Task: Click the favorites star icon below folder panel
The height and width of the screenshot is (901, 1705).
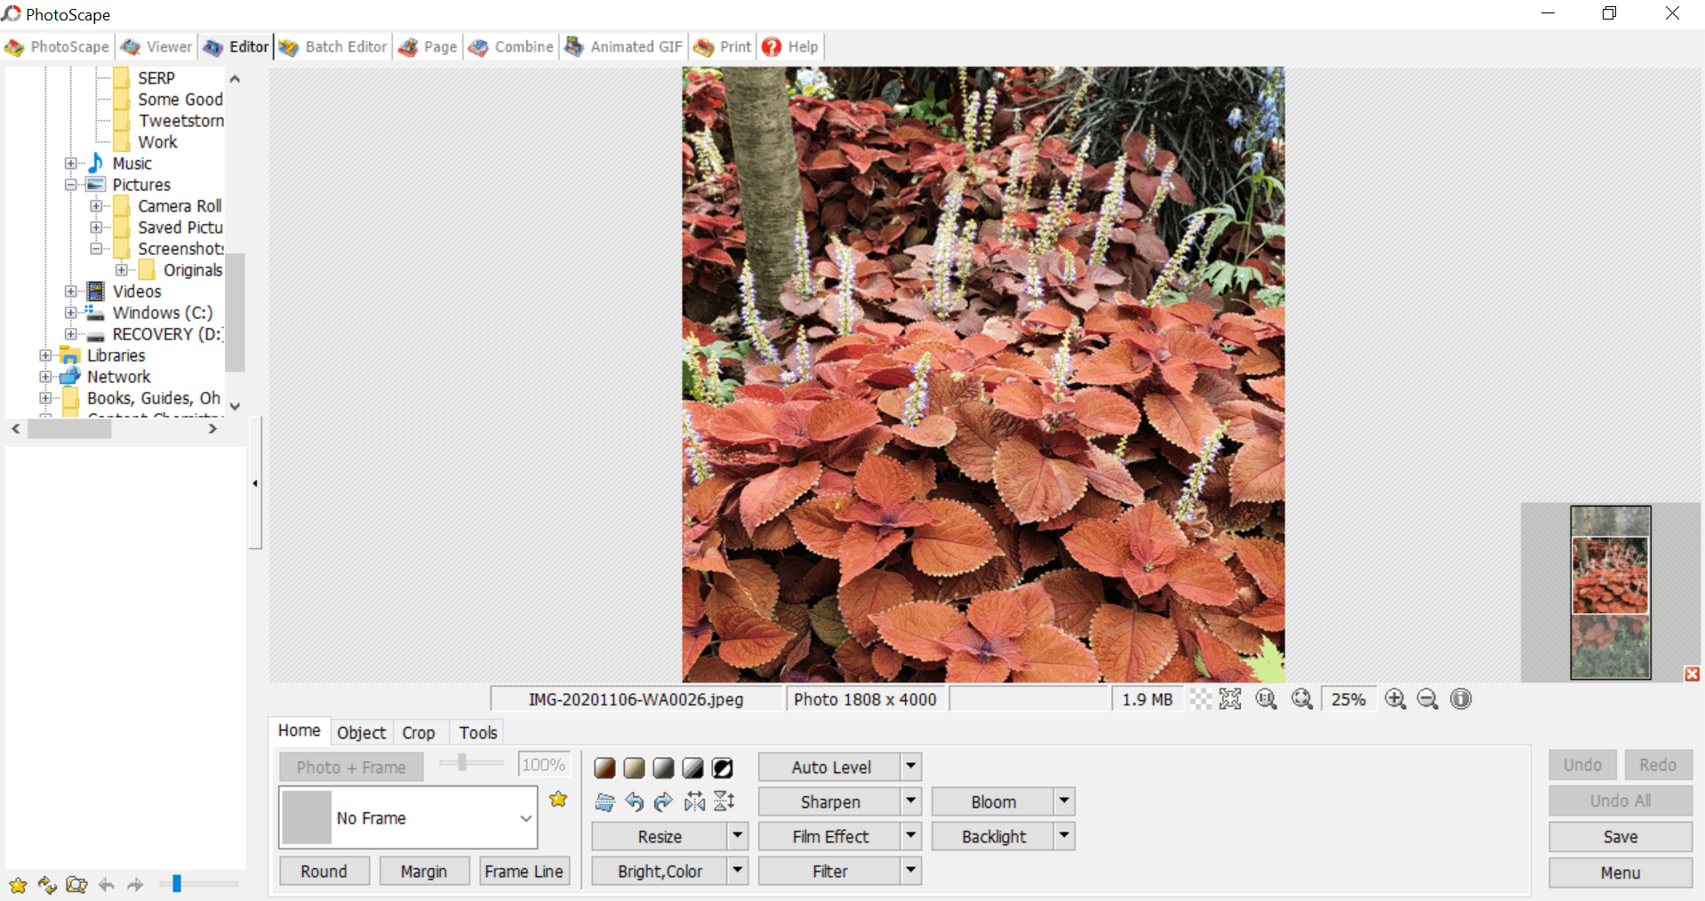Action: pos(18,885)
